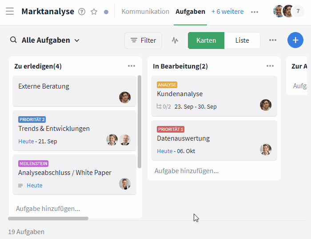Click the vertical scrollbar in Zu erledigen column

(140, 122)
